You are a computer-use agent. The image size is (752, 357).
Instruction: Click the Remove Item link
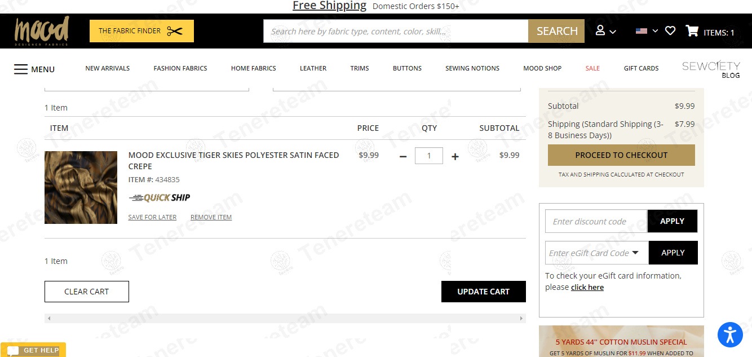pos(211,217)
